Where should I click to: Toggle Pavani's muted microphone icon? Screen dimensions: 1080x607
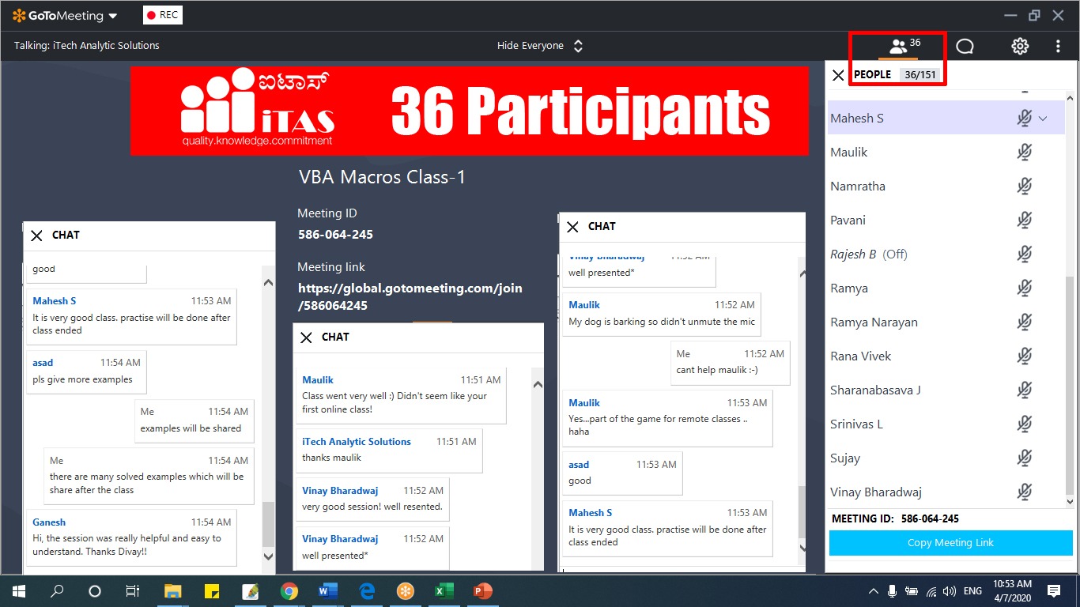click(1024, 221)
